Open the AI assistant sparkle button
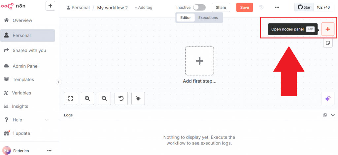This screenshot has height=155, width=338. 328,99
